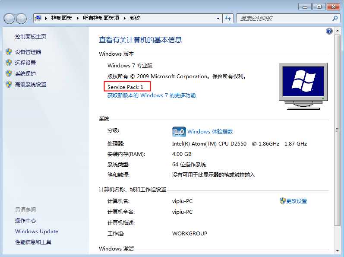
Task: Click vipiu-PC next to 计算机全名
Action: click(x=182, y=212)
